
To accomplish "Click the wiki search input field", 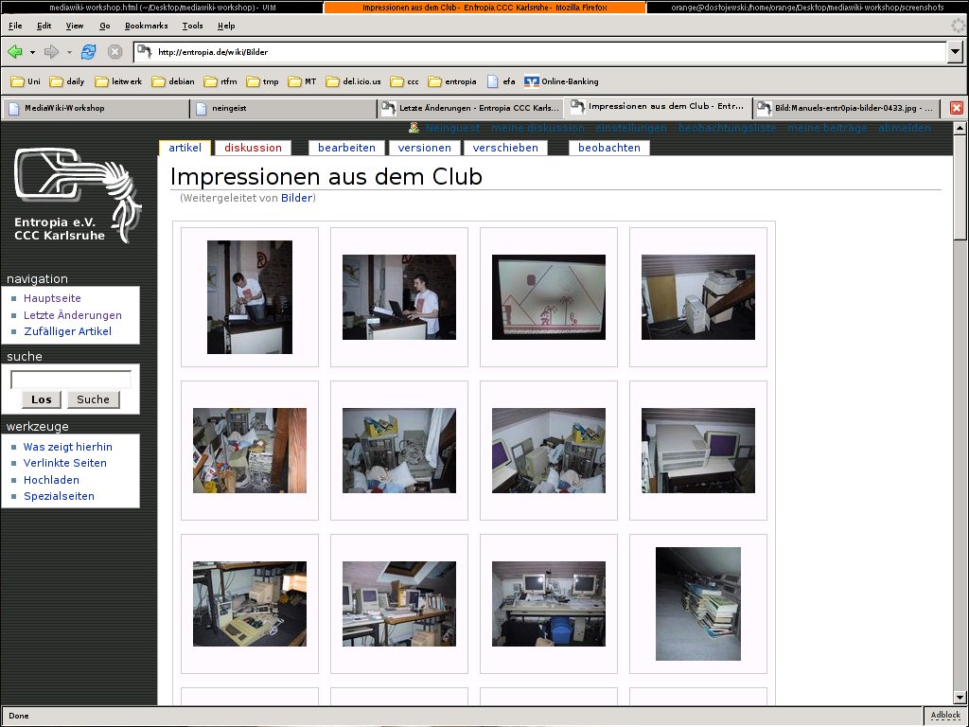I will pyautogui.click(x=70, y=380).
